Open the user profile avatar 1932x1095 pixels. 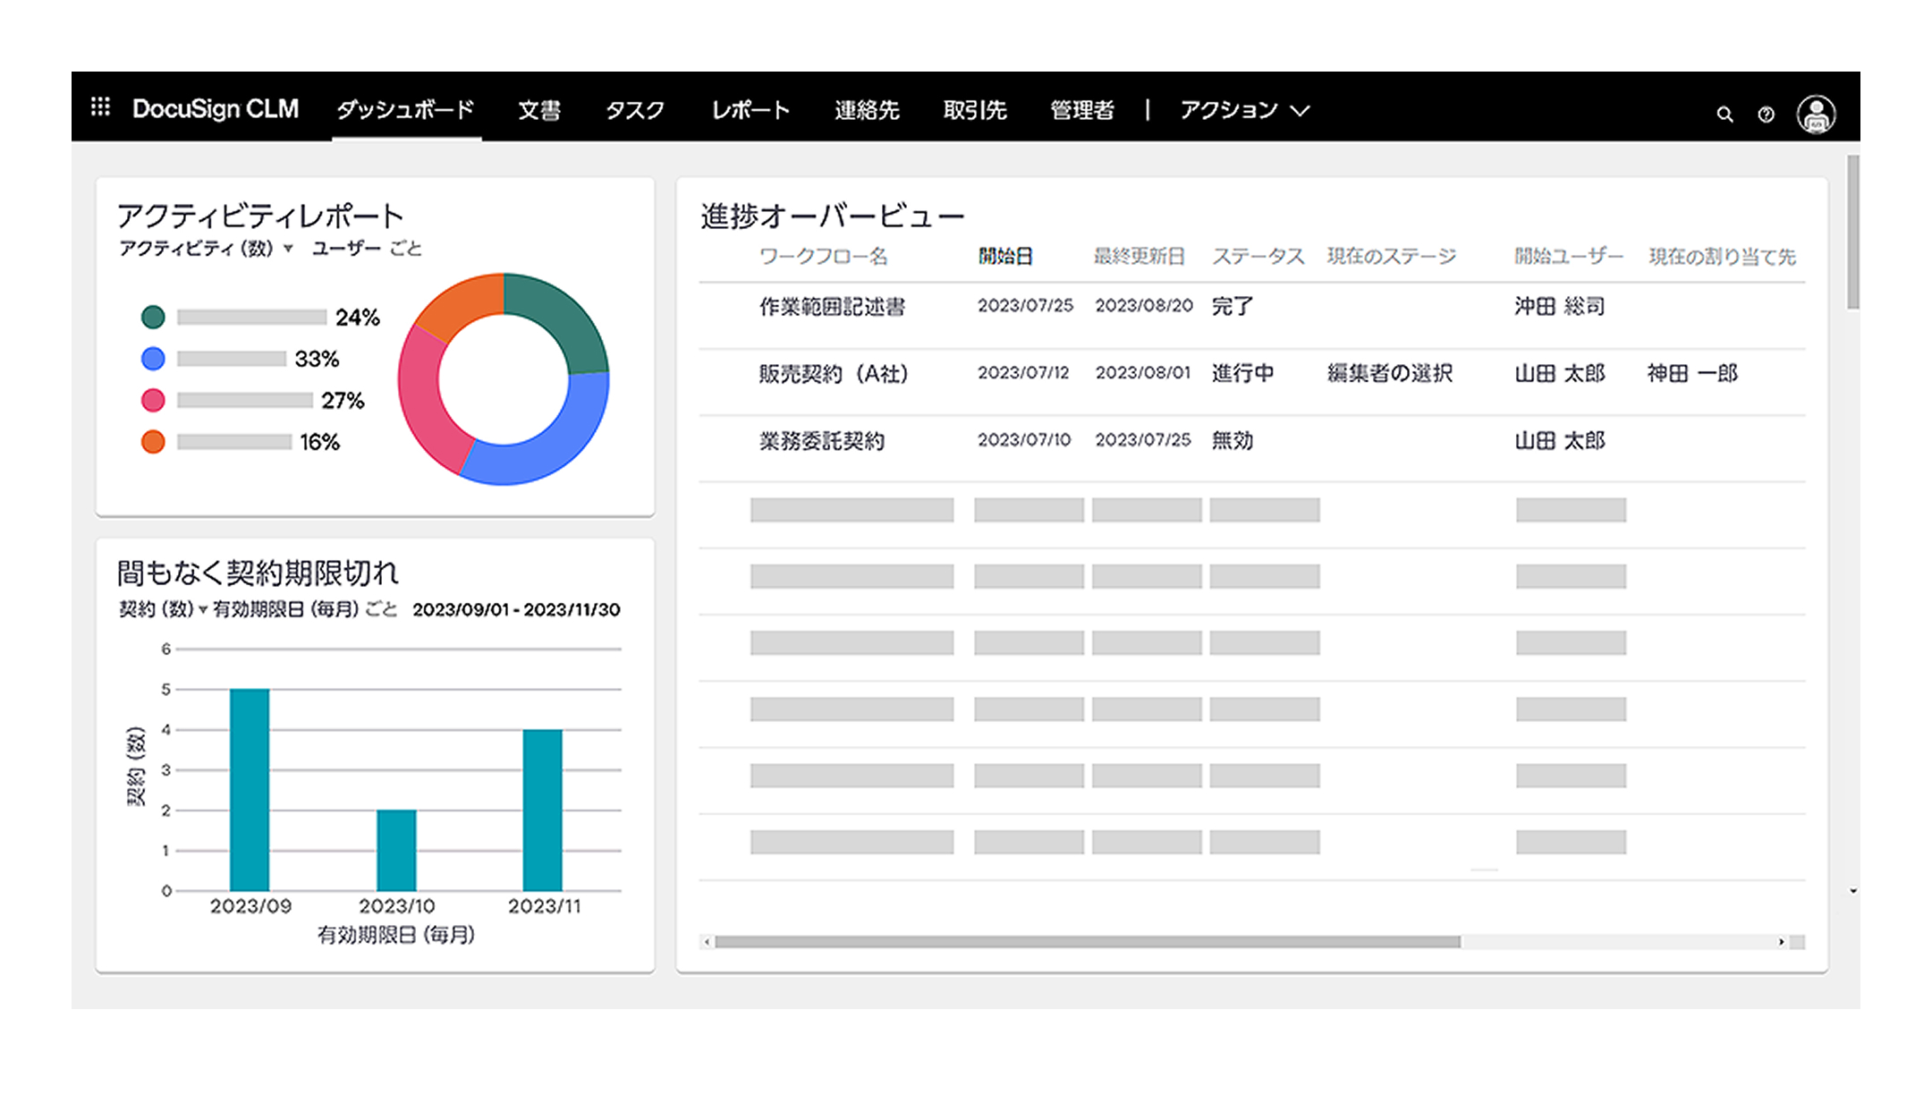coord(1816,115)
